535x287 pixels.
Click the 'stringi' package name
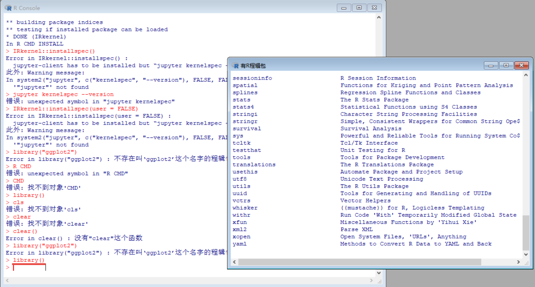pyautogui.click(x=245, y=114)
